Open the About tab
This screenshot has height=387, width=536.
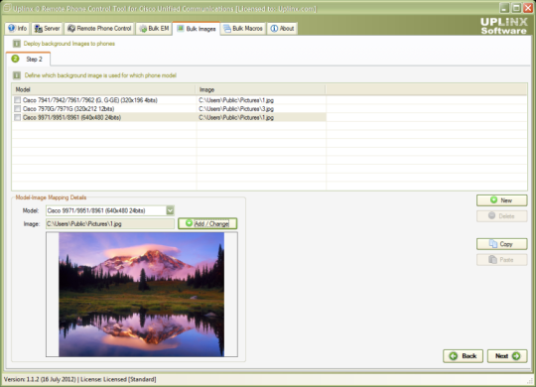(x=282, y=29)
